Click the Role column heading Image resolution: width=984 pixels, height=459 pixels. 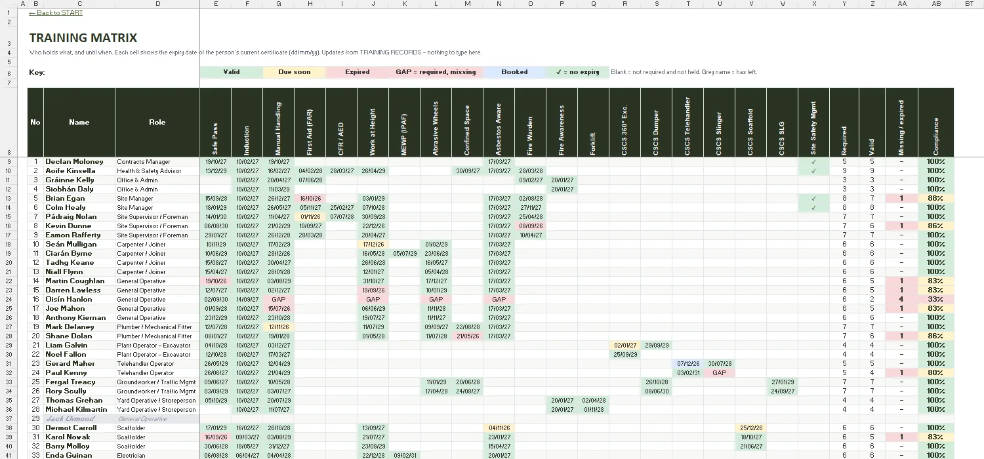tap(157, 122)
